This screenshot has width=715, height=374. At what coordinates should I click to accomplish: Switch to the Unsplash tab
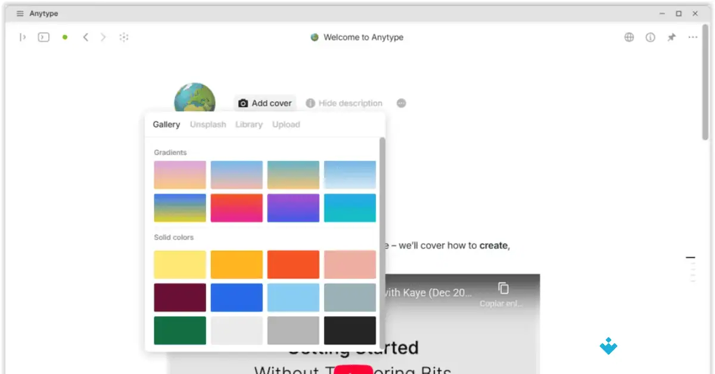208,124
